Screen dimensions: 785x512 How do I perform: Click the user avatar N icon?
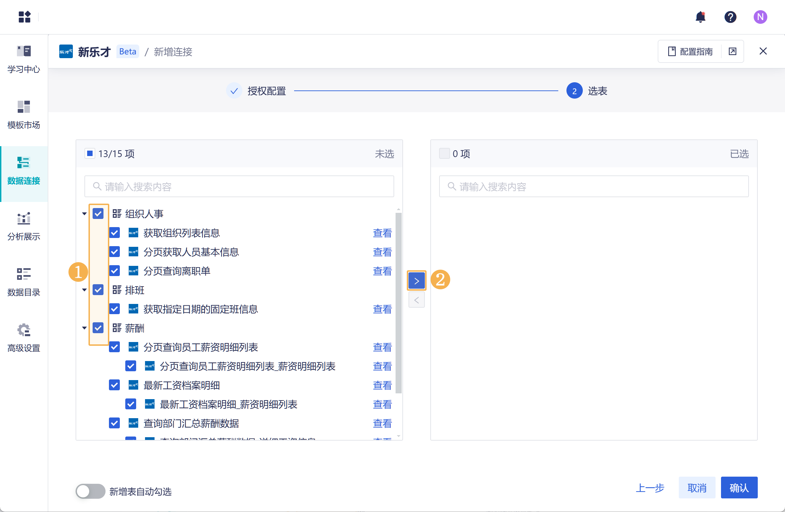[x=760, y=17]
